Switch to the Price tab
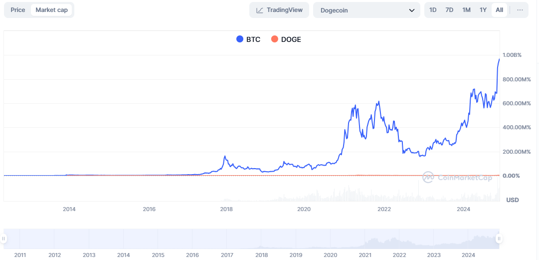Viewport: 539px width, 260px height. click(18, 10)
